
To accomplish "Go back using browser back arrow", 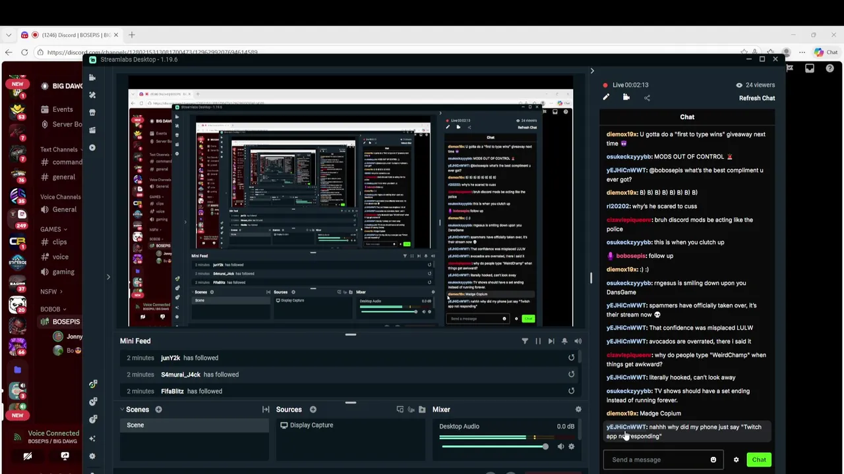I will coord(9,53).
